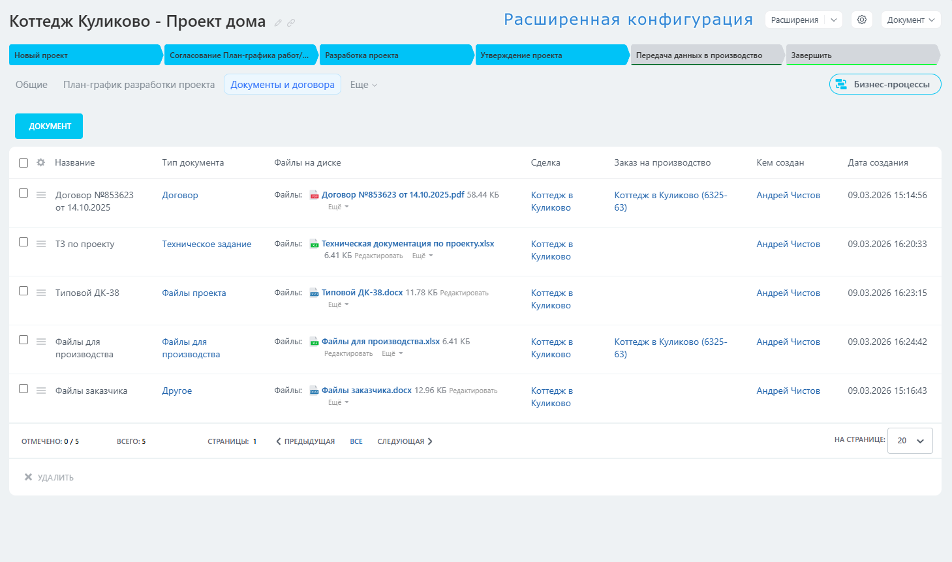Screen dimensions: 952x562
Task: Open the rows per page dropdown showing 20
Action: [x=910, y=441]
